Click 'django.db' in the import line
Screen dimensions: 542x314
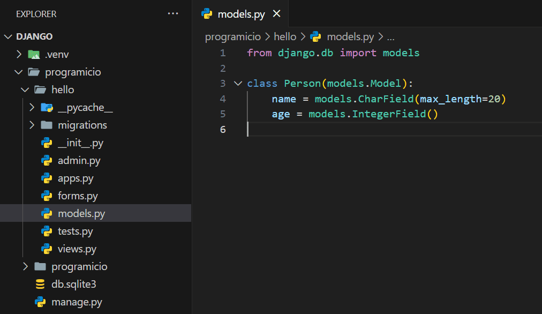pyautogui.click(x=306, y=53)
